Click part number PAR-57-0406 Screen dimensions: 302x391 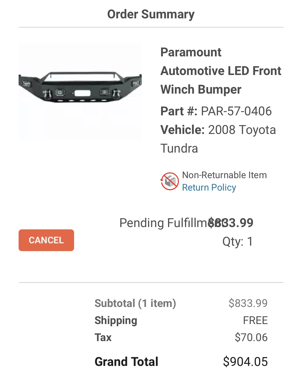[x=236, y=111]
